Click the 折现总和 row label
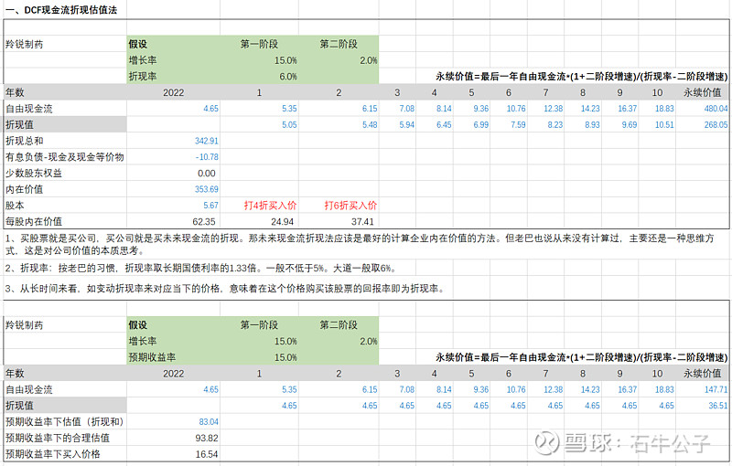732x466 pixels. coord(25,141)
